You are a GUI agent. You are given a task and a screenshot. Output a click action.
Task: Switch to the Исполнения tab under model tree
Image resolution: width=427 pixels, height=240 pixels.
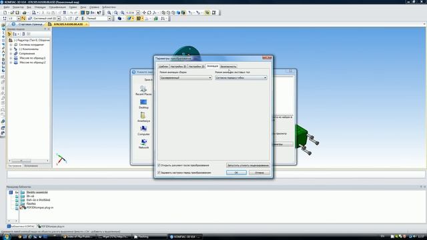[x=31, y=166]
